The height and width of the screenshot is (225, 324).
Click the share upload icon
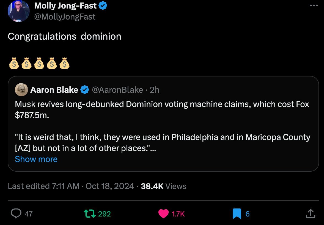[x=310, y=213]
